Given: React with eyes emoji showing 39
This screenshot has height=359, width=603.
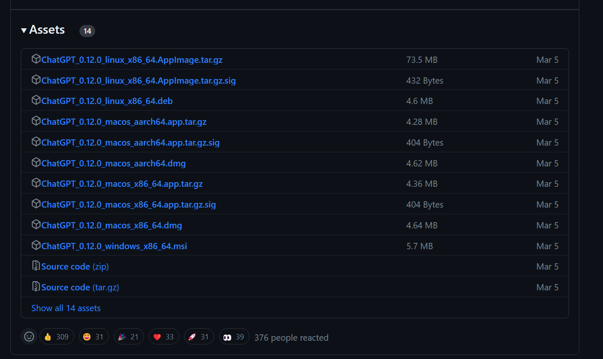Looking at the screenshot, I should point(234,337).
